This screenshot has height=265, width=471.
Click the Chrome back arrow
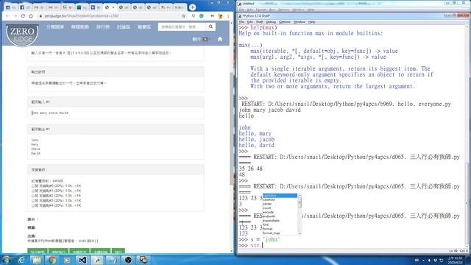point(7,16)
